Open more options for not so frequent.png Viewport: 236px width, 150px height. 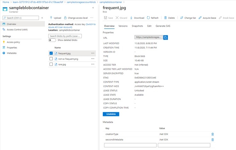click(93, 59)
